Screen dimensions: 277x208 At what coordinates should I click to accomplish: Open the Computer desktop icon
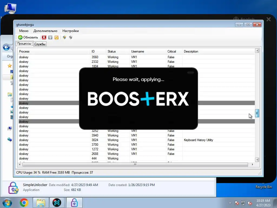(x=10, y=8)
